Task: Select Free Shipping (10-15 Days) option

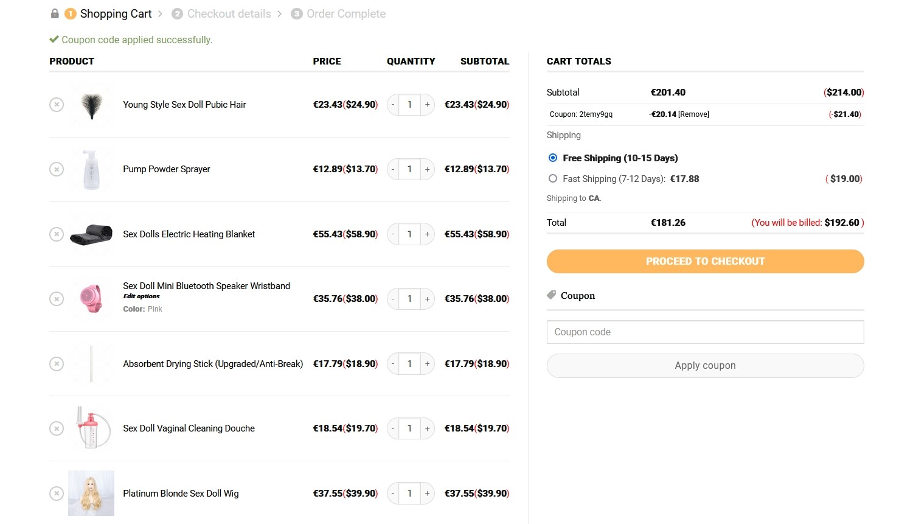Action: tap(553, 158)
